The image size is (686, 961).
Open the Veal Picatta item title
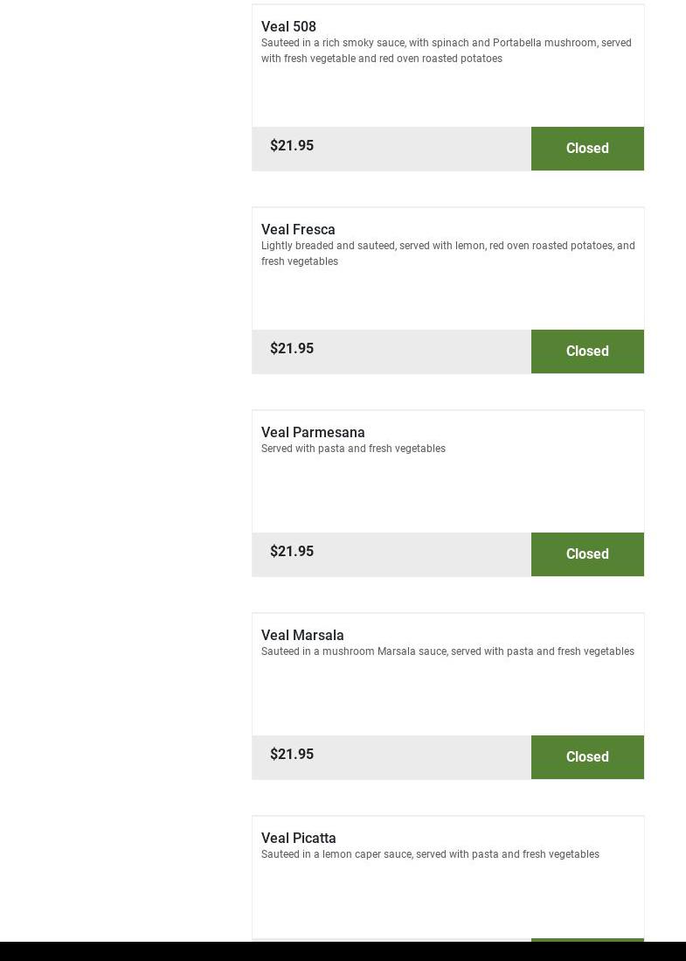click(x=298, y=839)
